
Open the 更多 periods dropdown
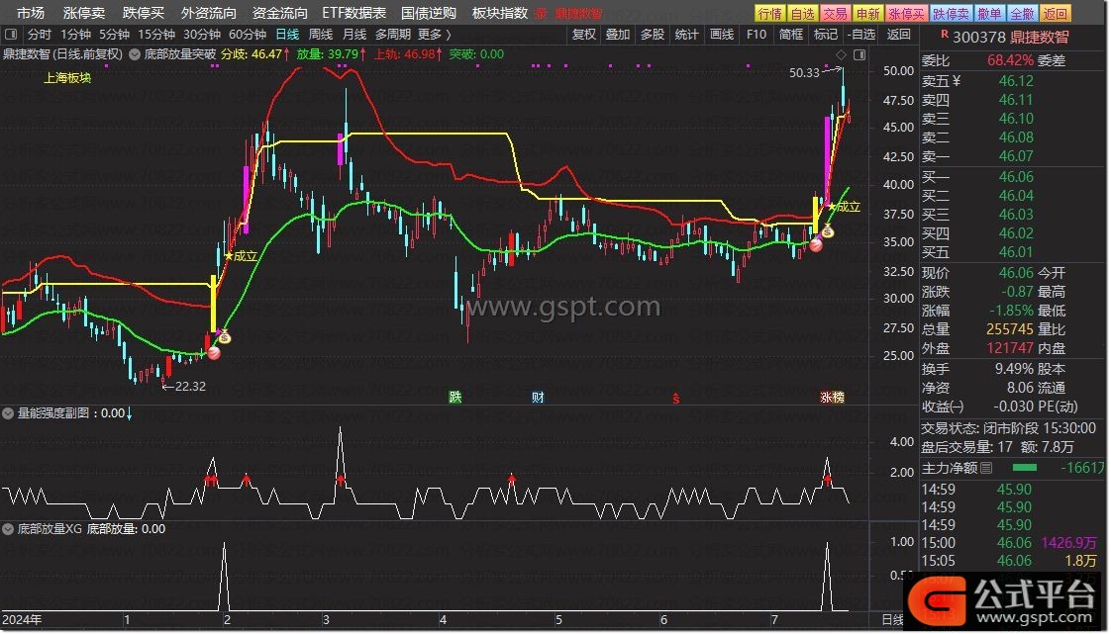tap(434, 34)
